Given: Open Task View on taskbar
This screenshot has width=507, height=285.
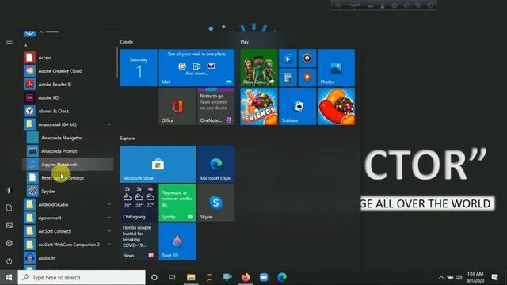Looking at the screenshot, I should [x=172, y=277].
